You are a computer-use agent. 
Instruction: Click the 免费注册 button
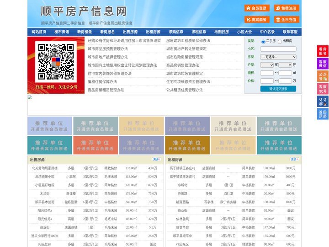tap(287, 8)
